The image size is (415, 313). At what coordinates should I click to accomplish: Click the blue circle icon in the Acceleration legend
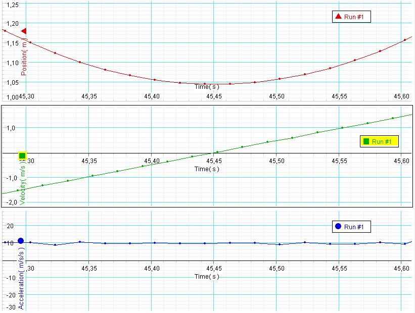[338, 227]
